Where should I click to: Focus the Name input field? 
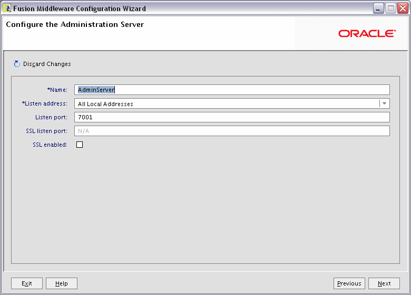tap(232, 90)
